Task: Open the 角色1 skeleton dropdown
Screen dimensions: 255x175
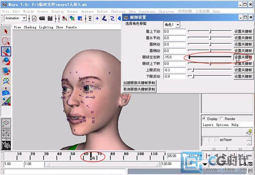Action: [x=178, y=25]
